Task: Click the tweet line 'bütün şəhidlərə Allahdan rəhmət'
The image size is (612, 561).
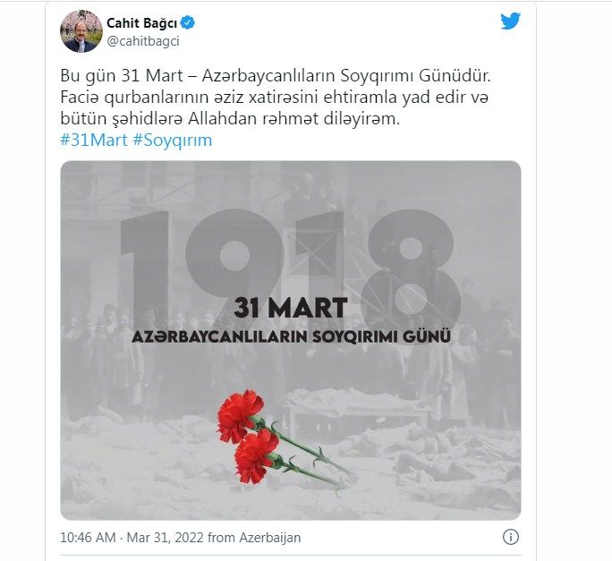Action: pos(230,119)
